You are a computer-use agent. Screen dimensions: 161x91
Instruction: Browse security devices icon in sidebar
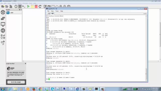3,31
